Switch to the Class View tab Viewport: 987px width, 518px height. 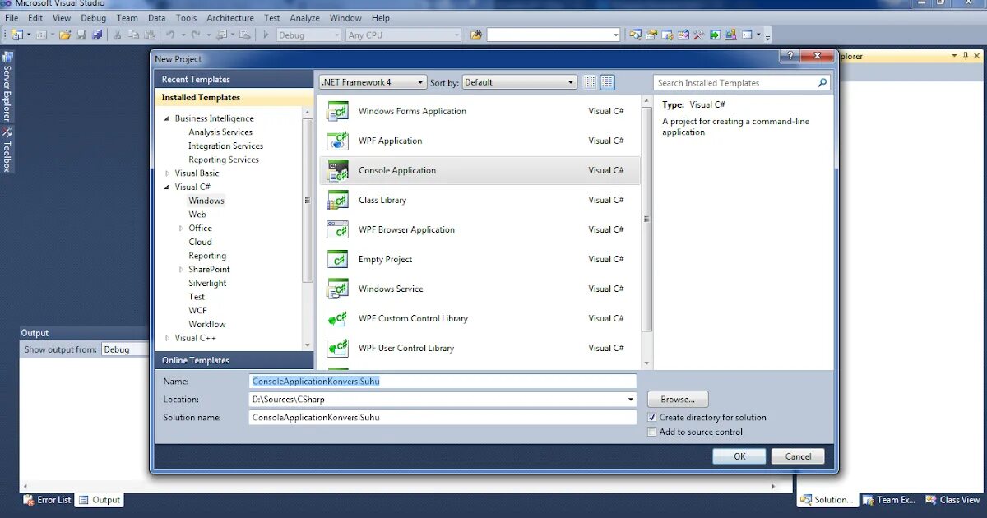pos(953,500)
